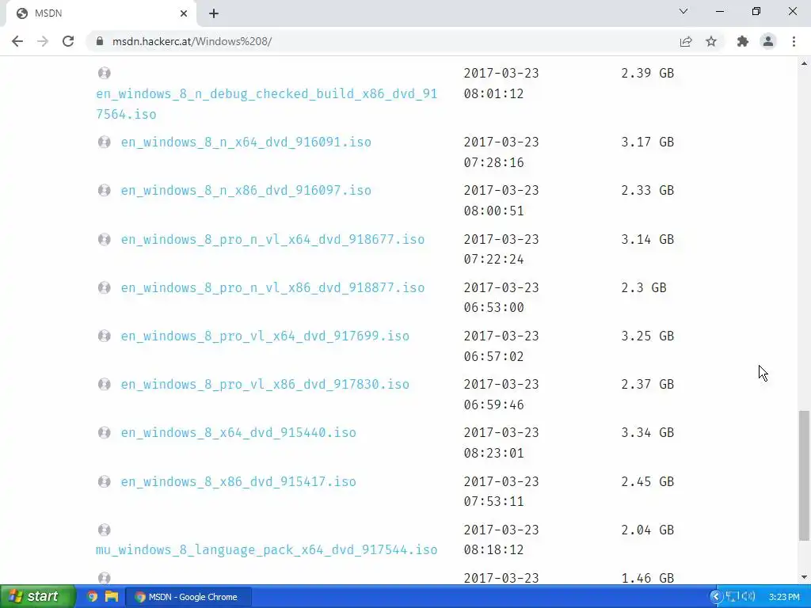This screenshot has width=811, height=608.
Task: Click the file icon beside en_windows_8_pro_n_vl_x86 iso
Action: [x=104, y=287]
